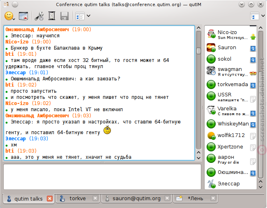The width and height of the screenshot is (267, 208).
Task: Open the emoticon smiley picker
Action: point(9,16)
